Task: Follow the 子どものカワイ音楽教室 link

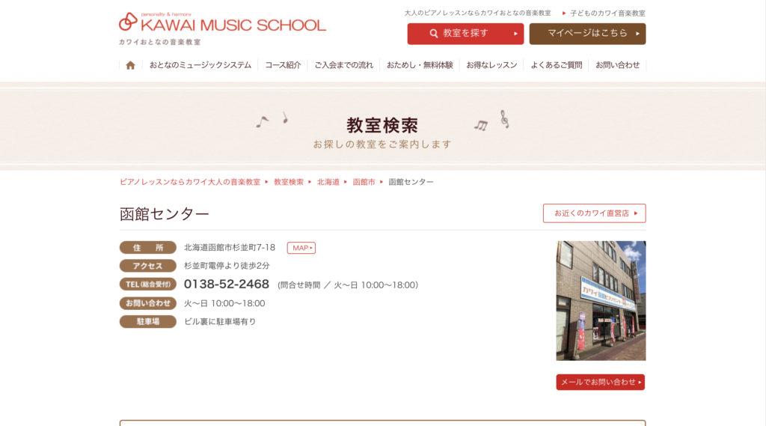Action: [607, 13]
